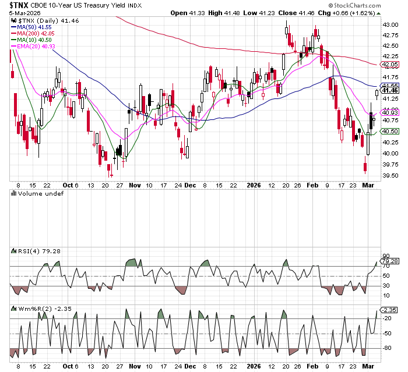Click the green up-arrow change indicator
Image resolution: width=408 pixels, height=372 pixels.
(x=379, y=13)
